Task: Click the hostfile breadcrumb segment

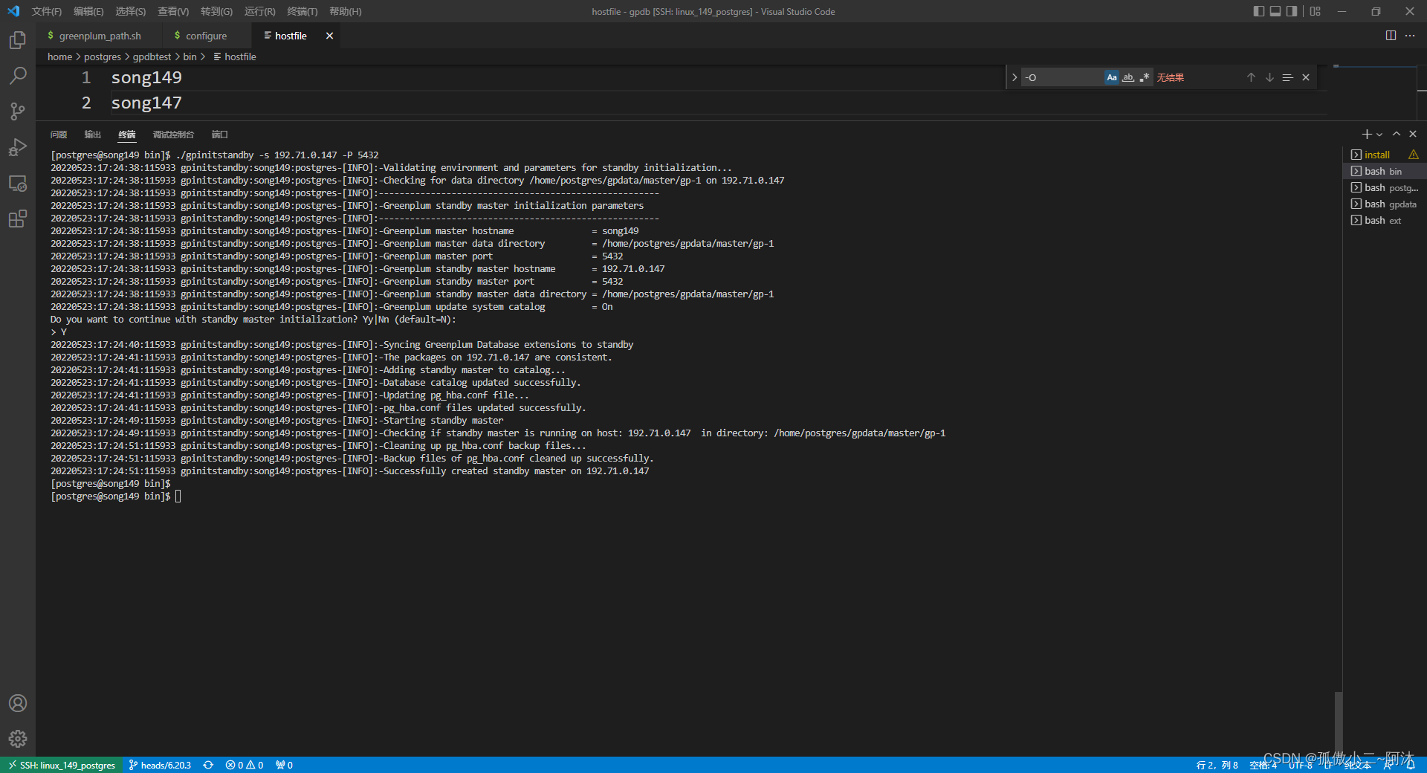Action: coord(234,56)
